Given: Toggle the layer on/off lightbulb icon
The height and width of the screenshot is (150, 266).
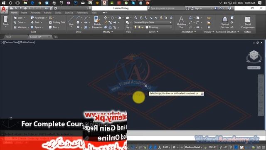Looking at the screenshot, I should pyautogui.click(x=135, y=27).
